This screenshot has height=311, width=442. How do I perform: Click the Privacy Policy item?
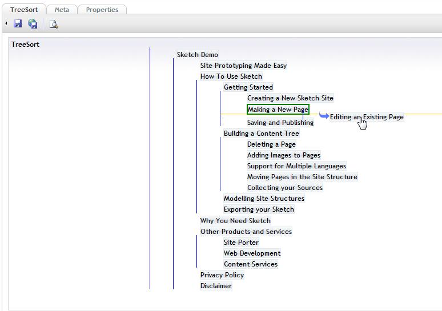[222, 275]
